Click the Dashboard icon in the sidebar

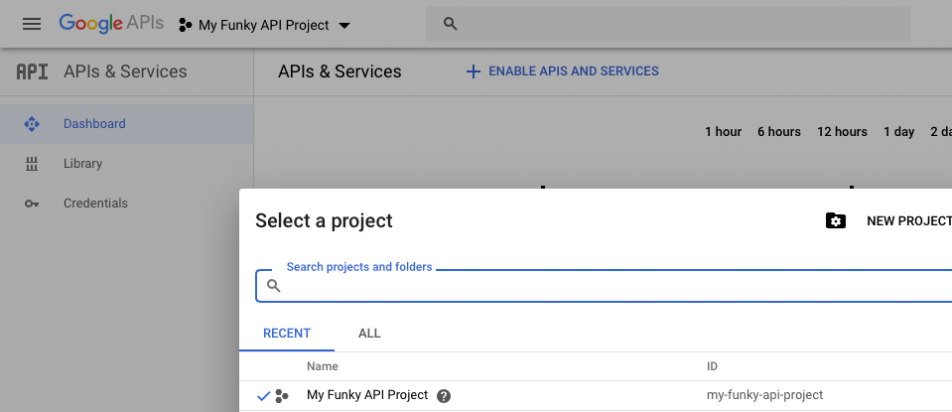(32, 124)
